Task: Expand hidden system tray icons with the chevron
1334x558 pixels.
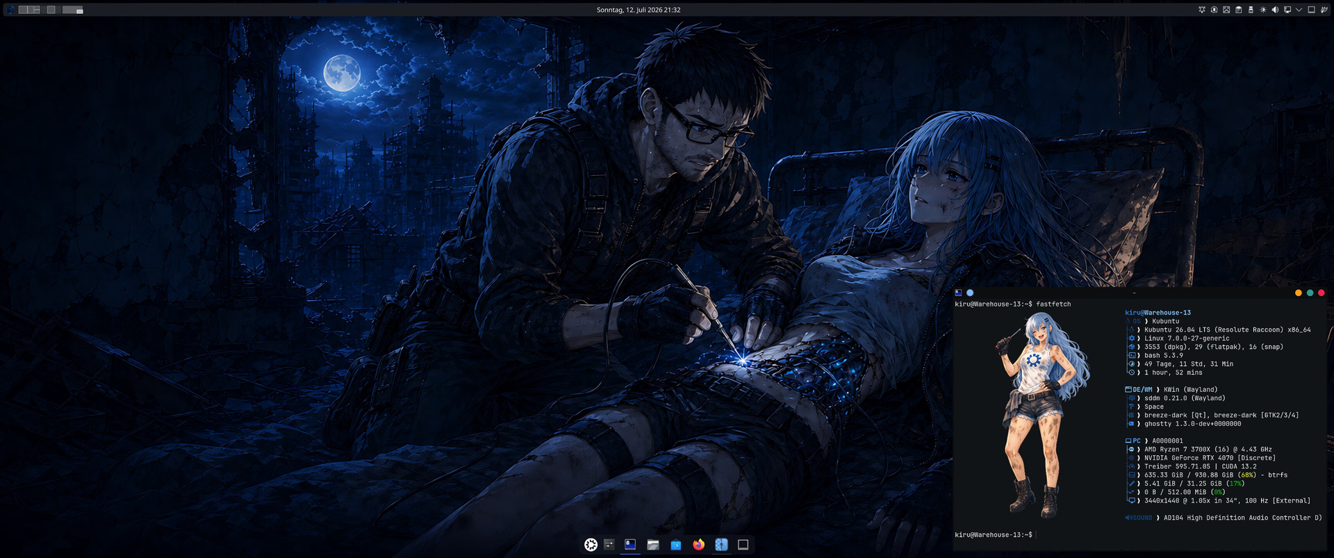Action: click(x=1299, y=10)
